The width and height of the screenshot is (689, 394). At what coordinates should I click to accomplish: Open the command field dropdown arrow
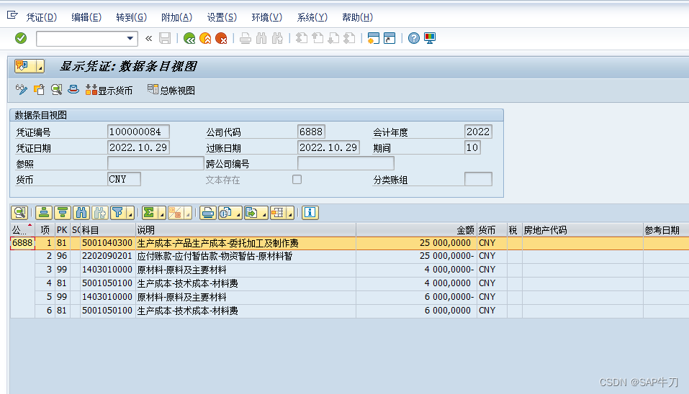[x=130, y=38]
